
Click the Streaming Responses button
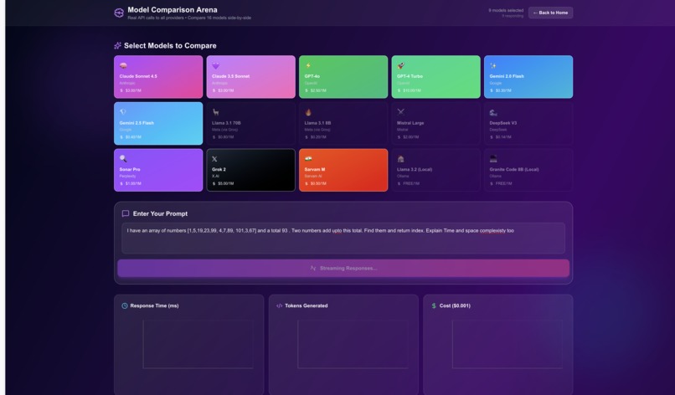[x=343, y=268]
